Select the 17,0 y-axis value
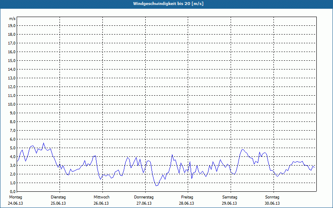The image size is (333, 208). coord(12,43)
